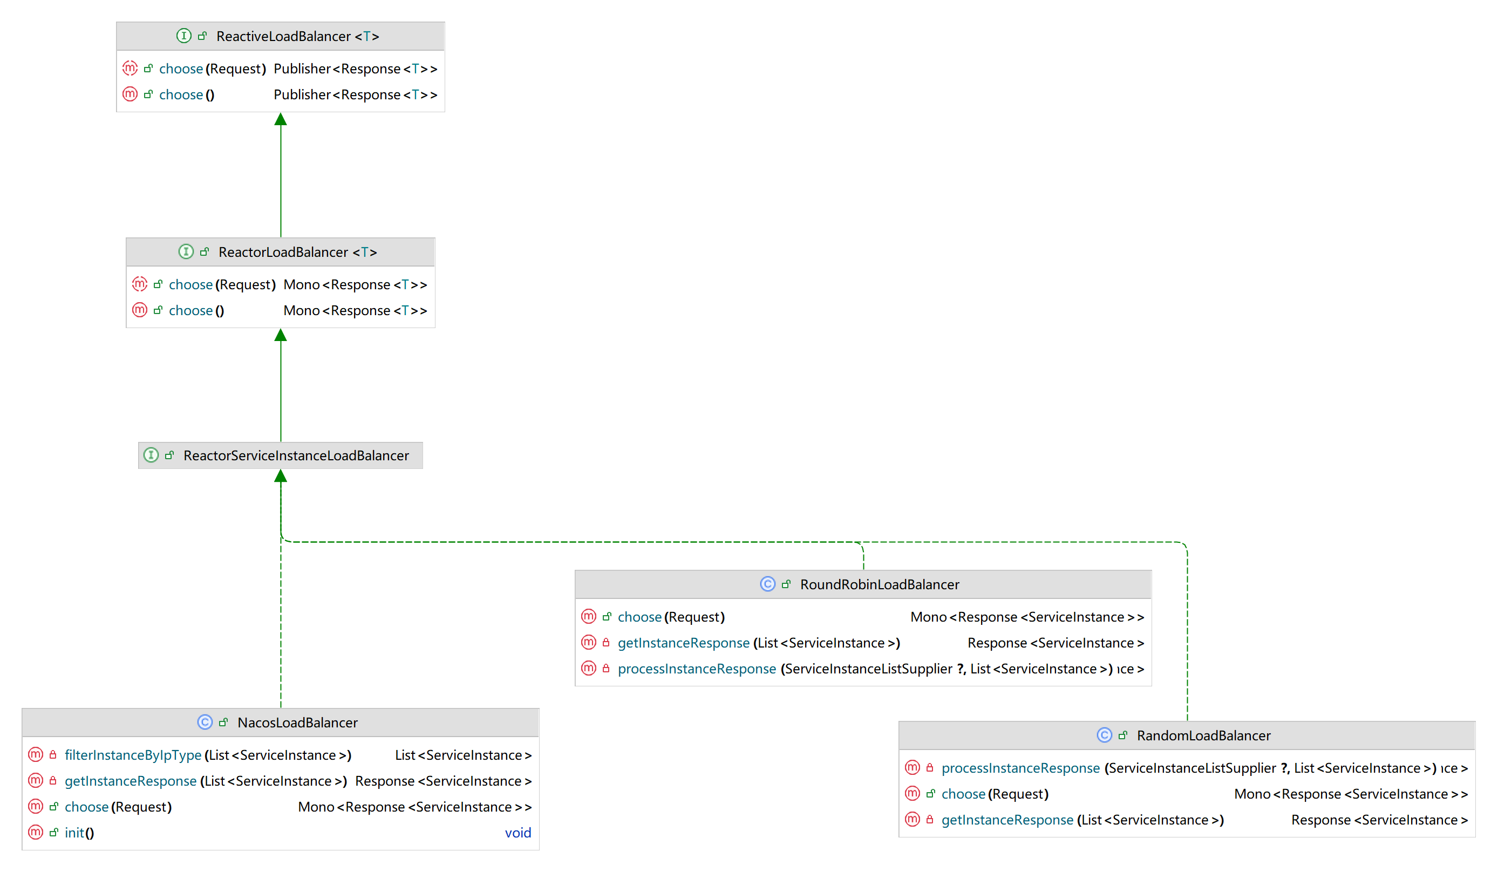Click method icon of choose() in ReactorLoadBalancer
Viewport: 1498px width, 872px height.
(x=139, y=310)
